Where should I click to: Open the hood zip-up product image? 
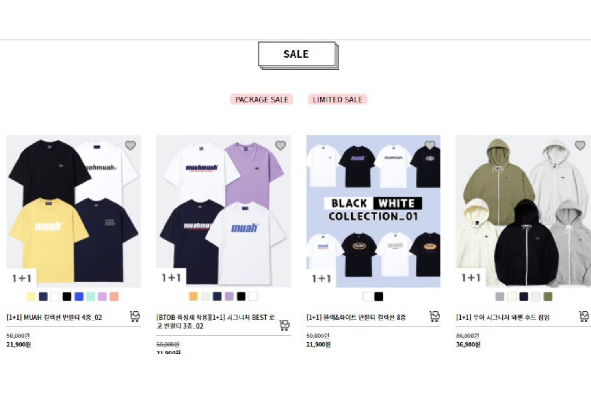(523, 211)
